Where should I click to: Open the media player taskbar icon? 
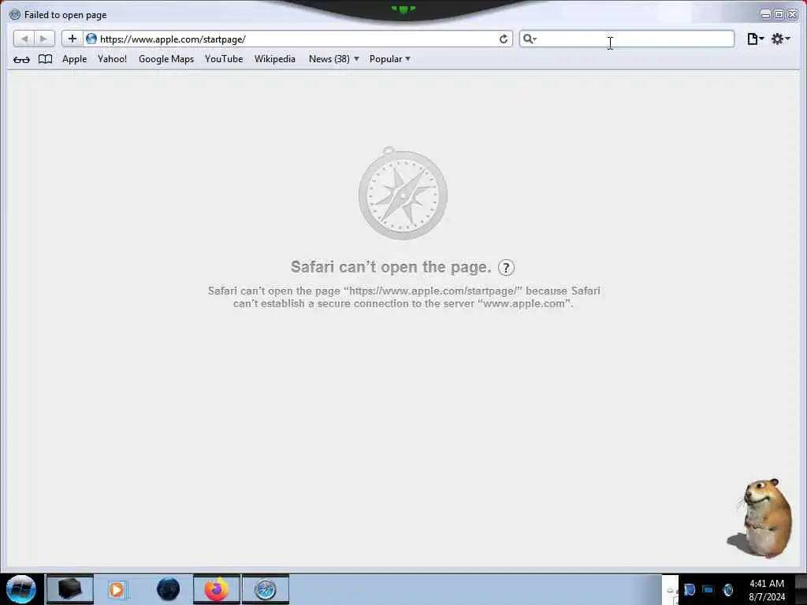[x=117, y=589]
